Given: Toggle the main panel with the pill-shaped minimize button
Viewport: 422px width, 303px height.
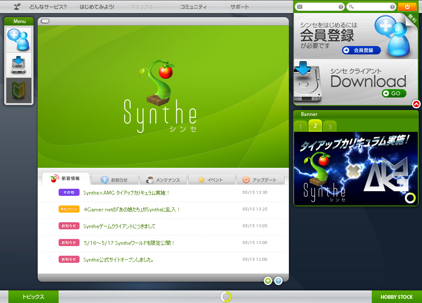Looking at the screenshot, I should point(45,21).
